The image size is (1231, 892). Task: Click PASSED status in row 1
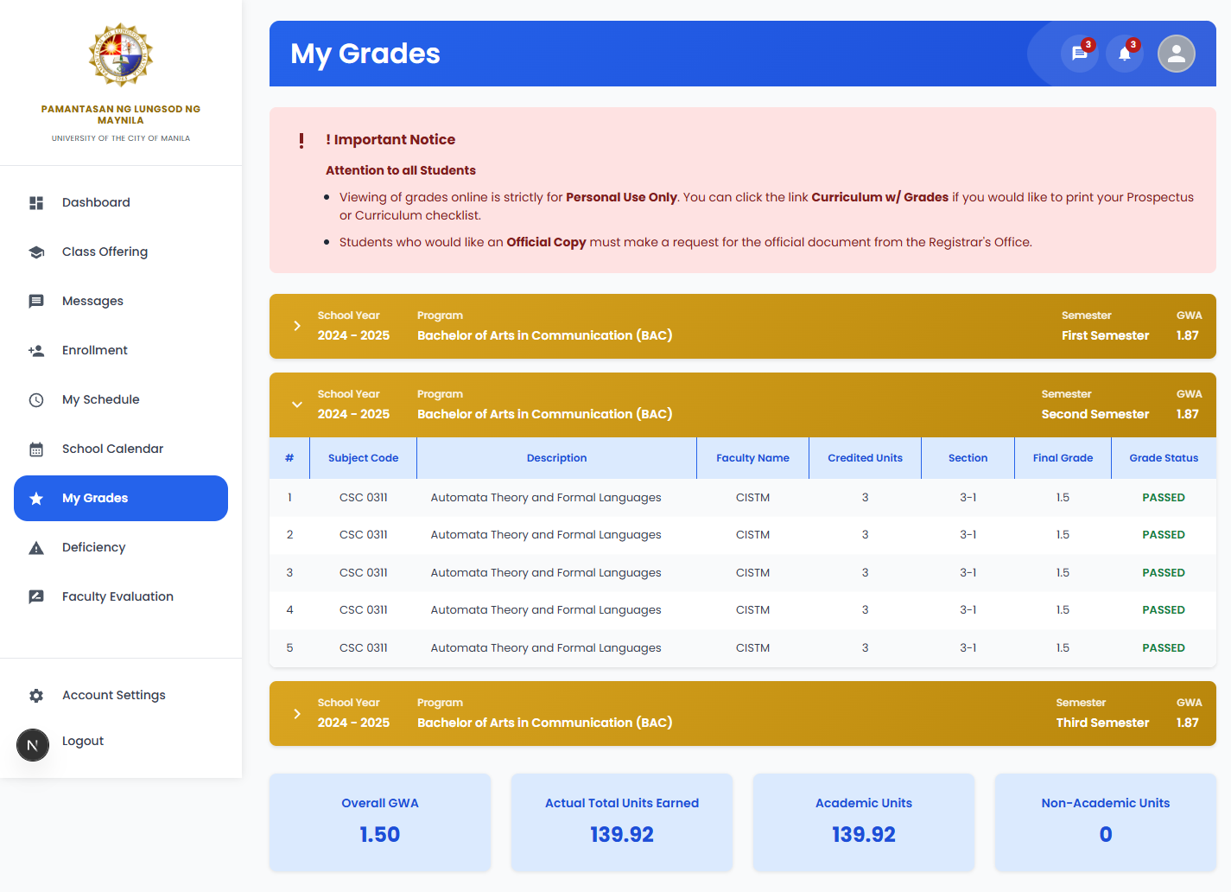(1164, 498)
